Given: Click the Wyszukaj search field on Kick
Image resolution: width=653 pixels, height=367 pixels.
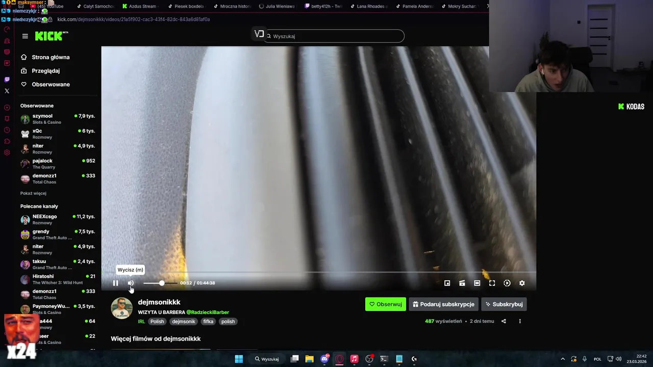Looking at the screenshot, I should point(334,36).
